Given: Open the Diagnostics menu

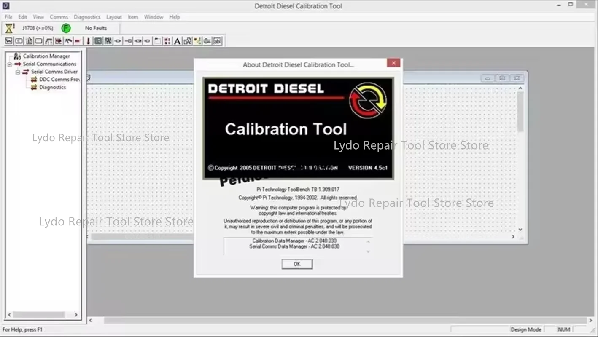Looking at the screenshot, I should pos(87,17).
